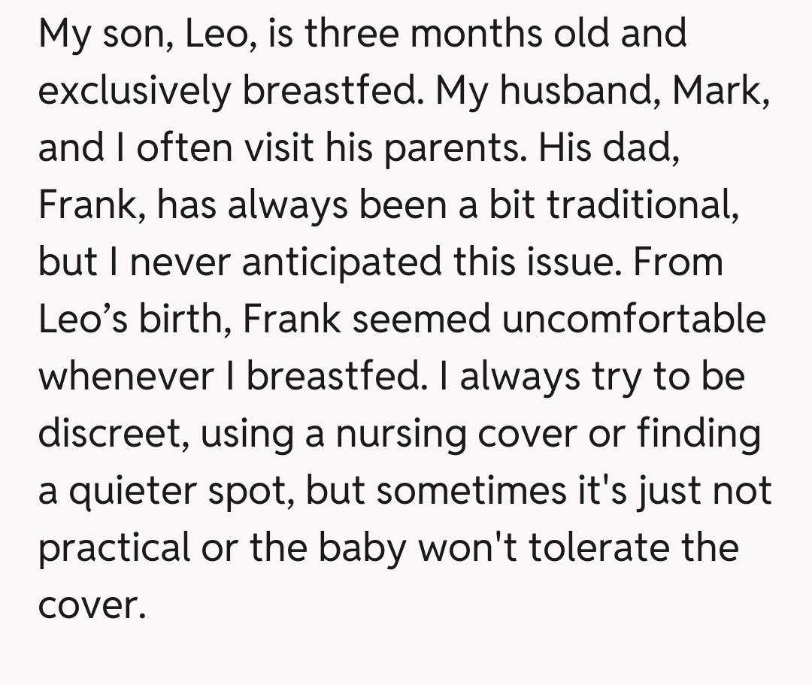The width and height of the screenshot is (812, 685).
Task: Click the word "baby" in the paragraph
Action: [x=364, y=547]
